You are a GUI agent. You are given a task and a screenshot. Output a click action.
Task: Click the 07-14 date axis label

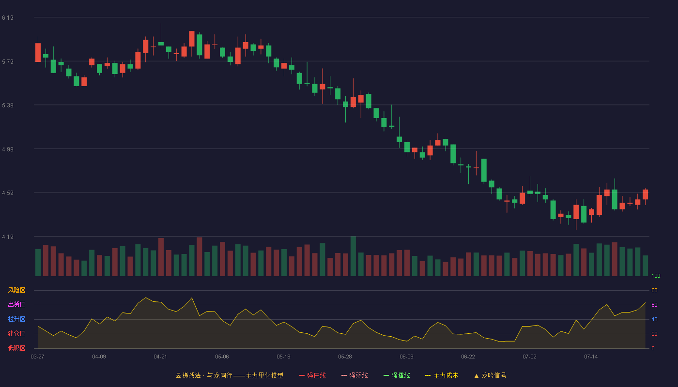coord(591,357)
